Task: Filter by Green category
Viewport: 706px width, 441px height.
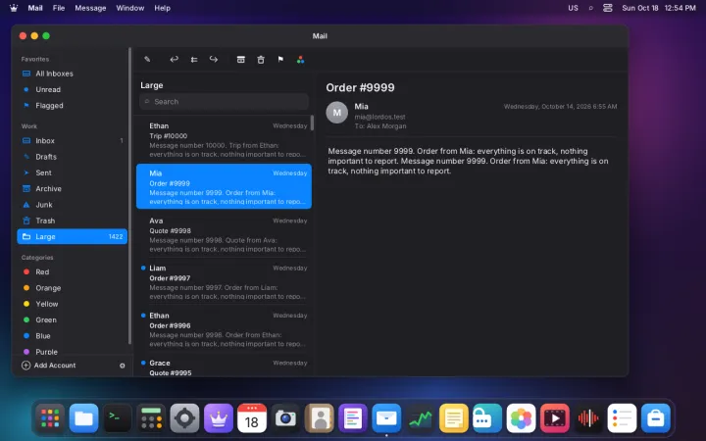Action: [72, 319]
